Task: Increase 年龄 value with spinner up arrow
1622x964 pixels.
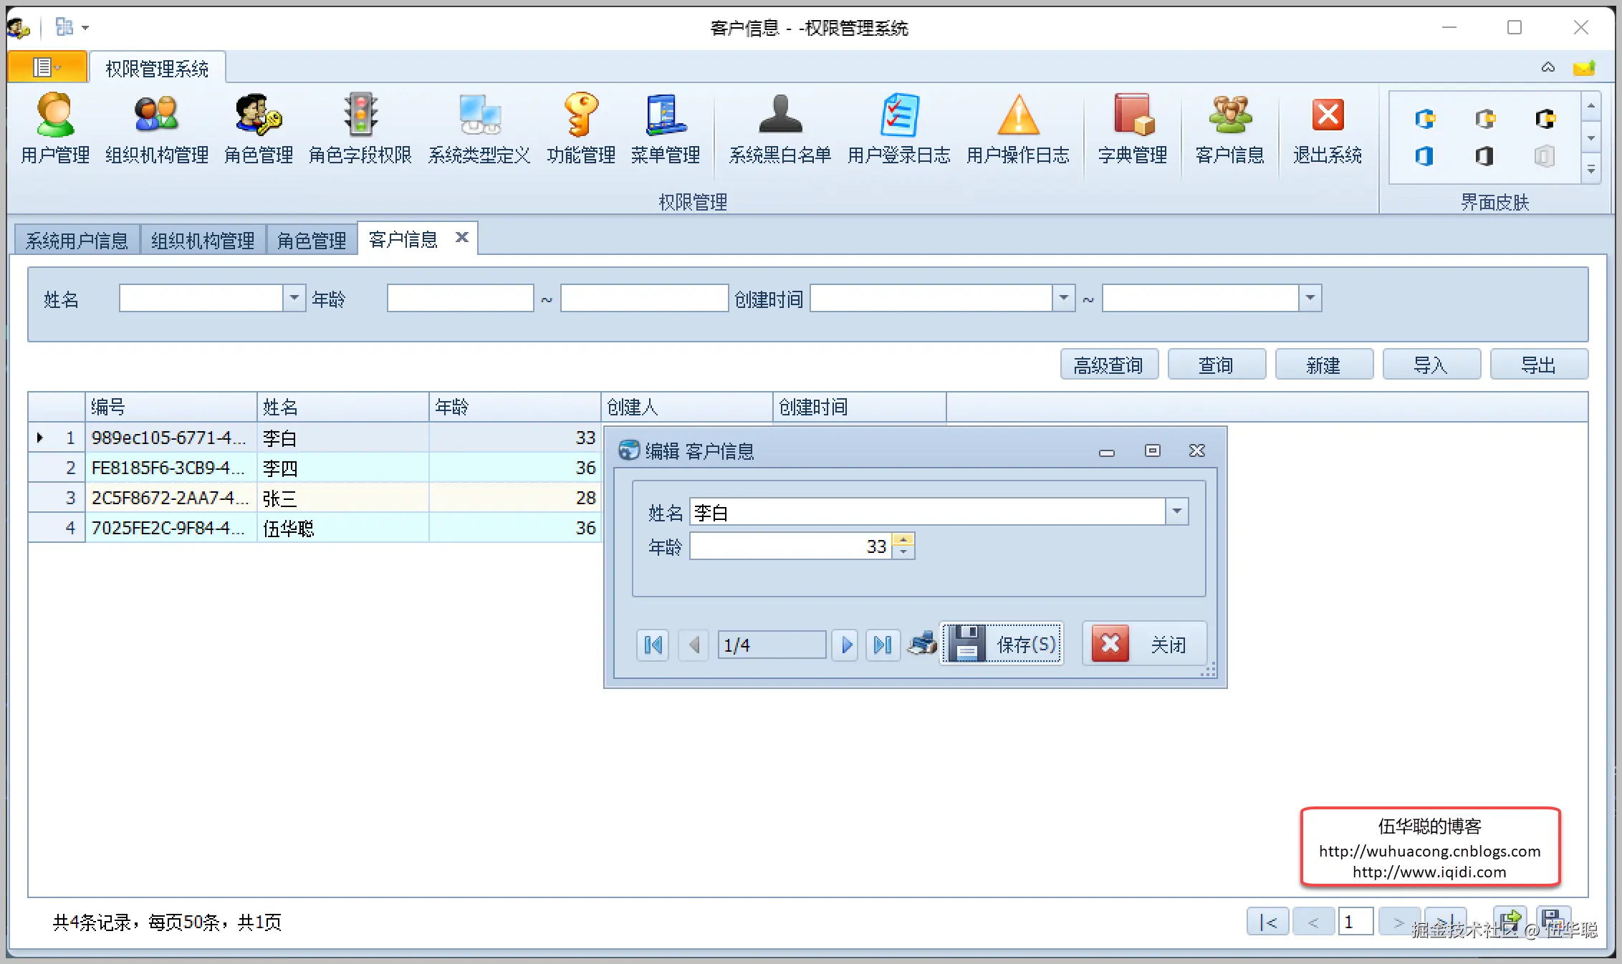Action: (903, 540)
